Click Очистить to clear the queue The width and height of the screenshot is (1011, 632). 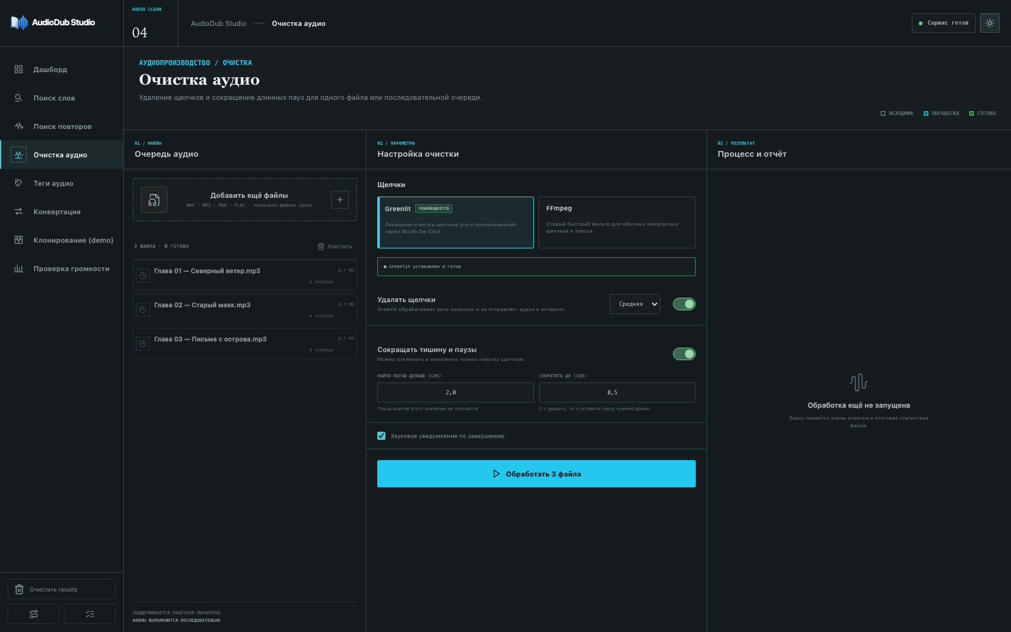(x=335, y=246)
